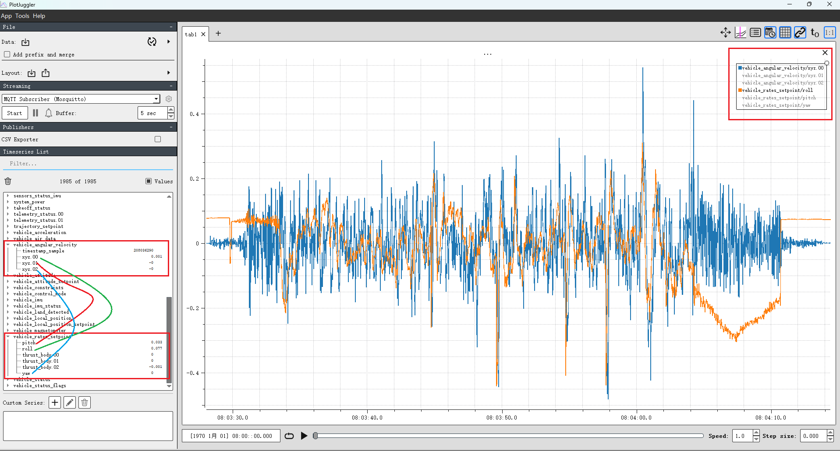Add a new tab with plus

[218, 34]
